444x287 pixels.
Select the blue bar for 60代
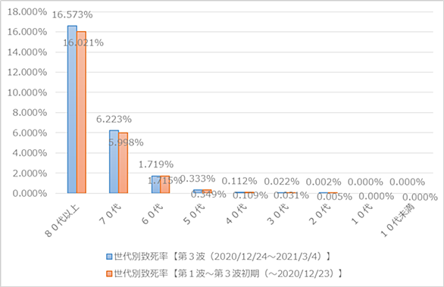[x=156, y=185]
